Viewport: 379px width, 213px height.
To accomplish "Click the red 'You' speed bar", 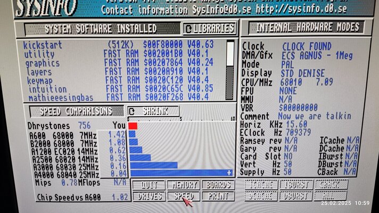I will pos(133,126).
